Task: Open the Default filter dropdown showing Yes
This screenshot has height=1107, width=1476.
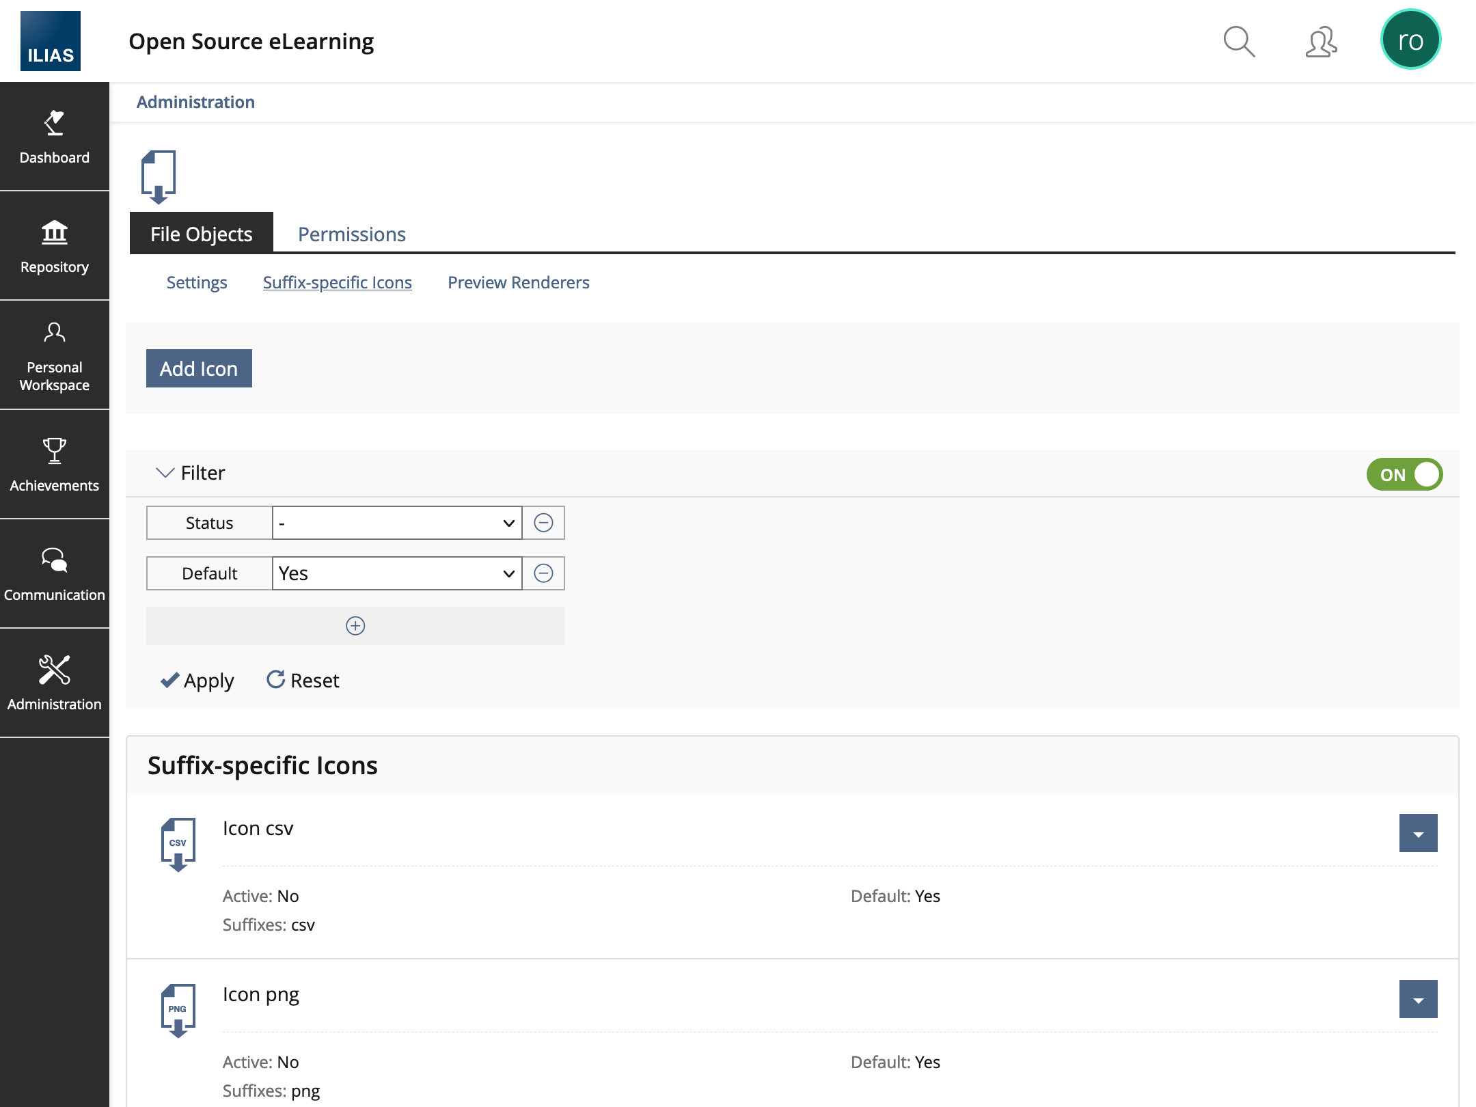Action: click(x=397, y=573)
